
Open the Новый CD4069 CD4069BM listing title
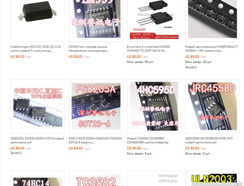[x=148, y=140]
